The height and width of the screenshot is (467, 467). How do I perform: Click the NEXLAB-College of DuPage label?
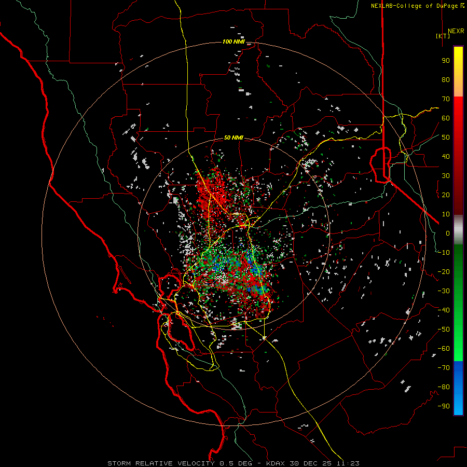point(417,6)
